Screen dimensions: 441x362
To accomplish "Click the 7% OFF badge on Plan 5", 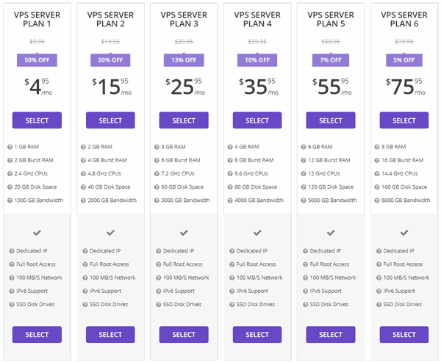I will pos(331,60).
